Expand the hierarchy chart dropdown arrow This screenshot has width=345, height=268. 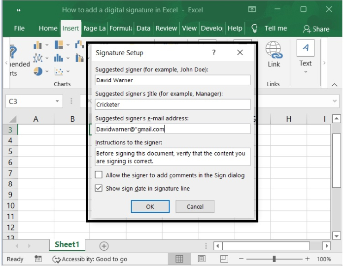68,45
